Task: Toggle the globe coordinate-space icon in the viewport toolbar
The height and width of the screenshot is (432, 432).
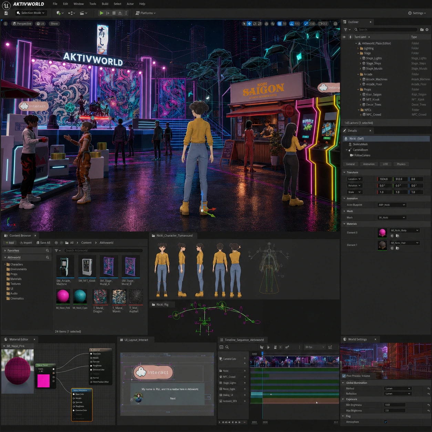Action: pyautogui.click(x=267, y=24)
